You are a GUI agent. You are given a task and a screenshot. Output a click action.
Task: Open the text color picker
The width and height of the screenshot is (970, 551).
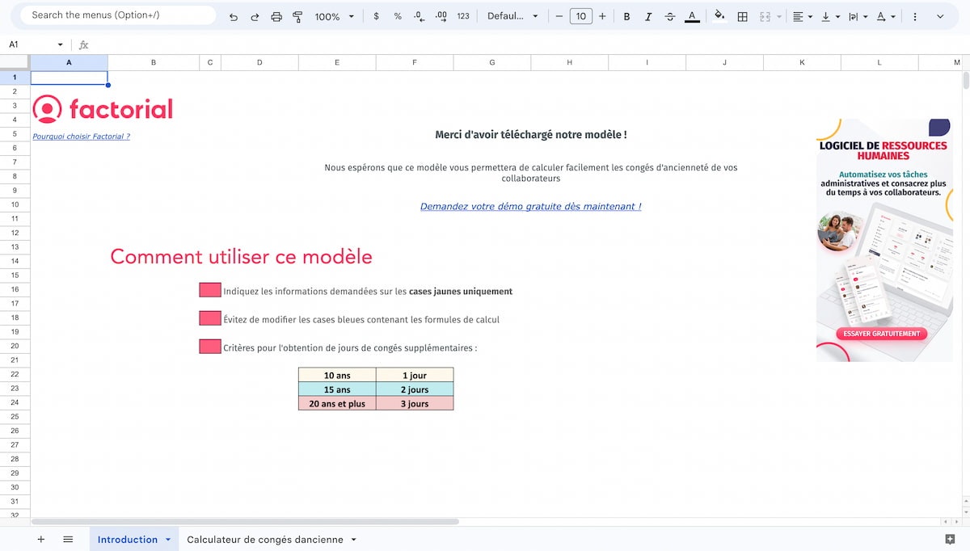click(x=692, y=16)
